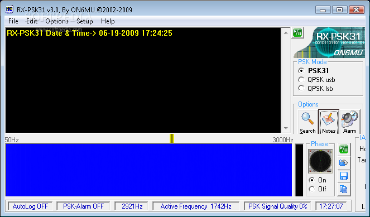The height and width of the screenshot is (217, 370).
Task: Click the 2921Hz status field
Action: pos(132,206)
